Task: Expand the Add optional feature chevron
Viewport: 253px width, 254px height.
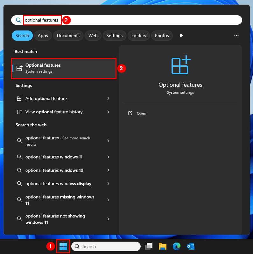Action: [x=108, y=98]
